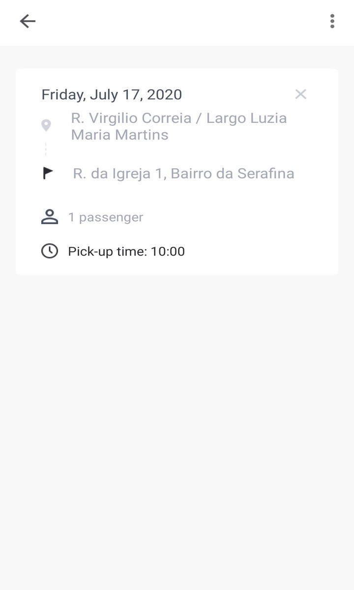
Task: Click the dotted route connector line
Action: (46, 148)
